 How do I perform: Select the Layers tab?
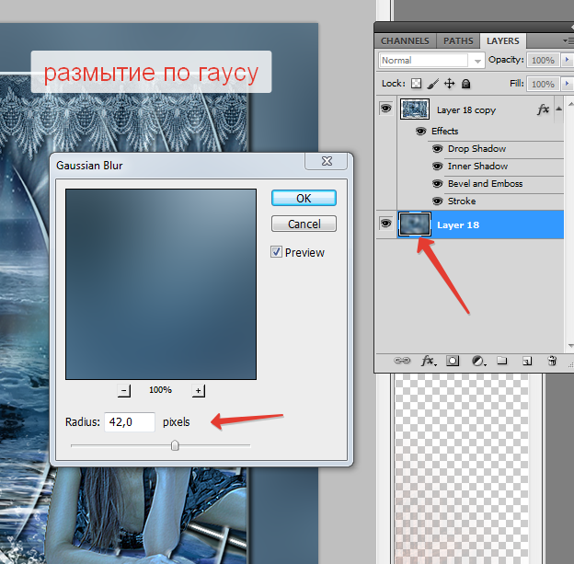(x=503, y=41)
